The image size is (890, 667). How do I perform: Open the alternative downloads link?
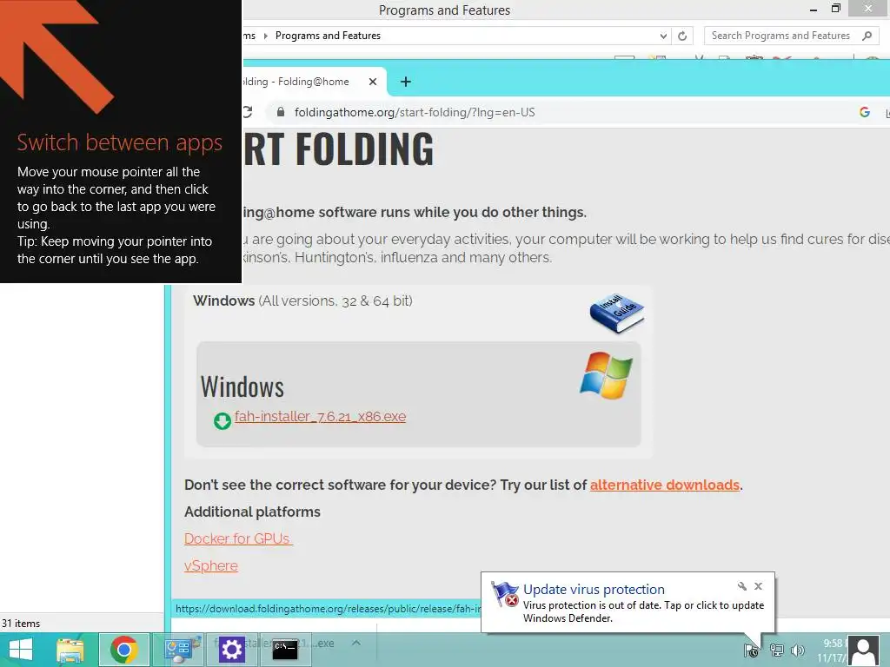click(x=665, y=485)
